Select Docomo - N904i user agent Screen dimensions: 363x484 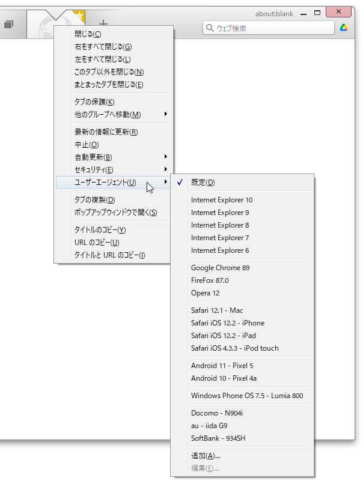242,413
